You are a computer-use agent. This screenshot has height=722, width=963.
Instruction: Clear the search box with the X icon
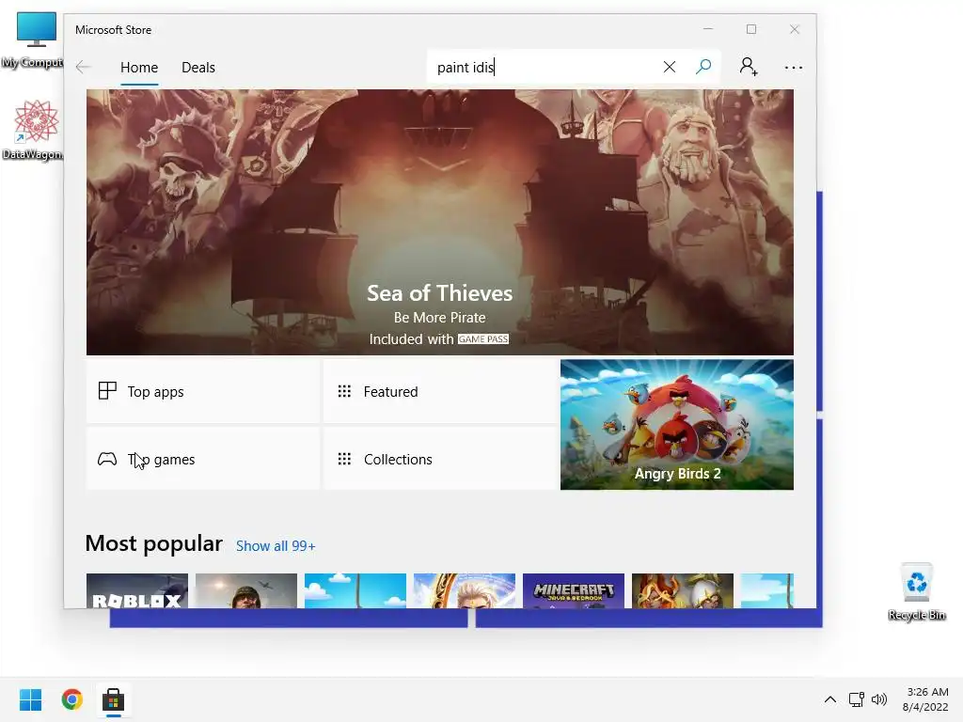point(670,67)
